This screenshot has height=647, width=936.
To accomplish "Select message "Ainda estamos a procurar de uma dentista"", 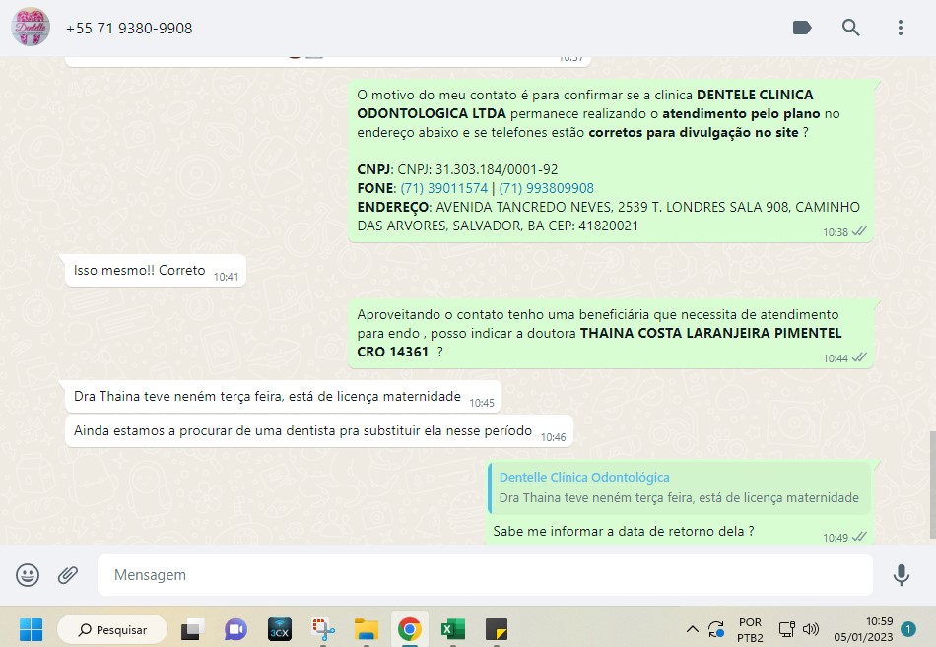I will pyautogui.click(x=319, y=431).
